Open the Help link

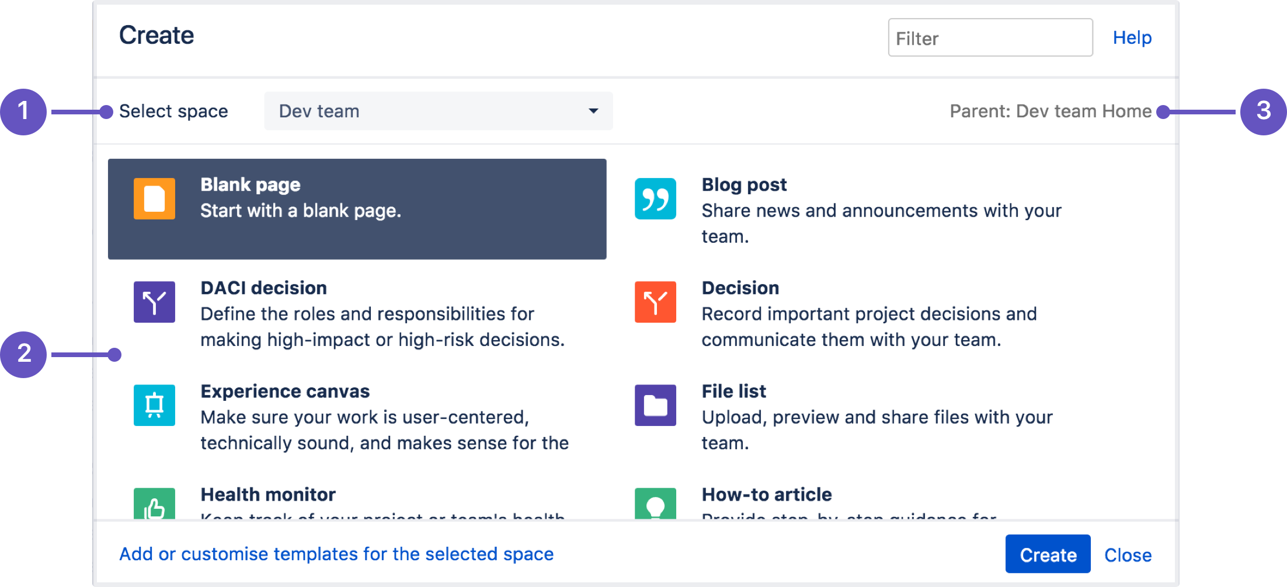(1132, 37)
